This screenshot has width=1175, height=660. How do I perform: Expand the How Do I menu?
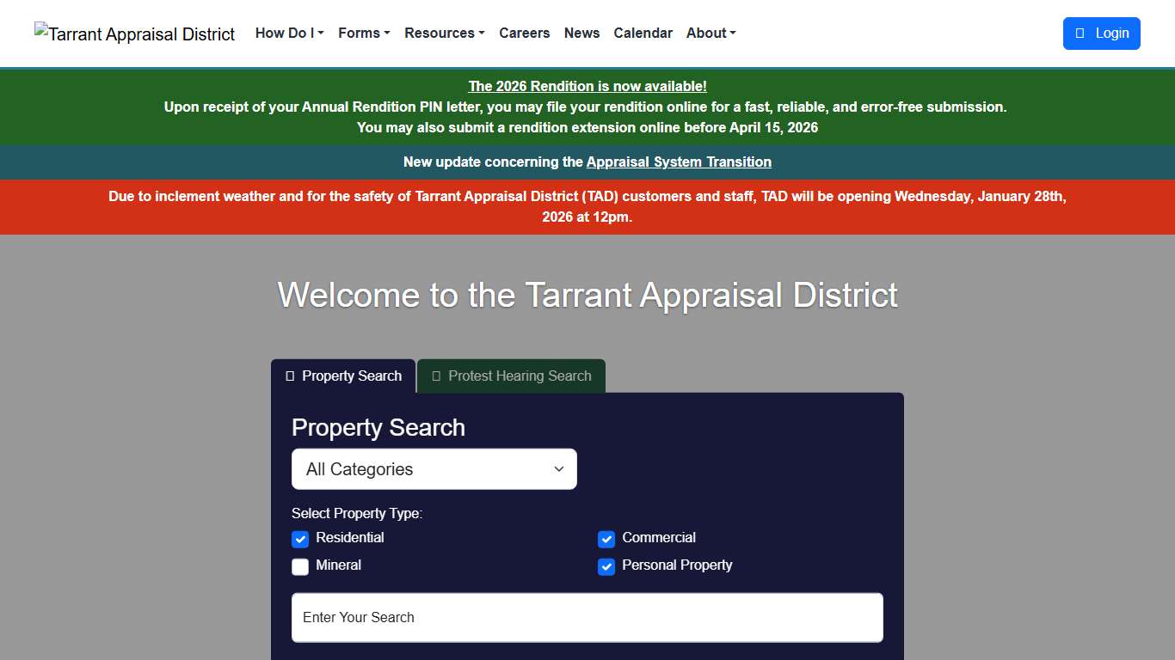pos(289,33)
